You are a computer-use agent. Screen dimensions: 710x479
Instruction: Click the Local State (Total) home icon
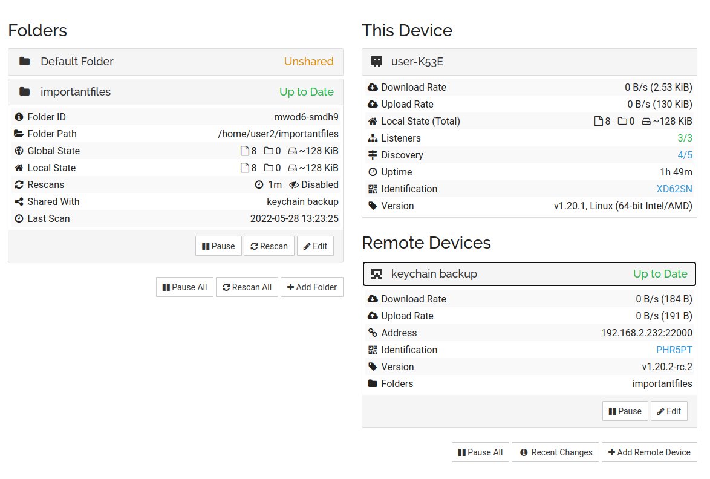(373, 121)
